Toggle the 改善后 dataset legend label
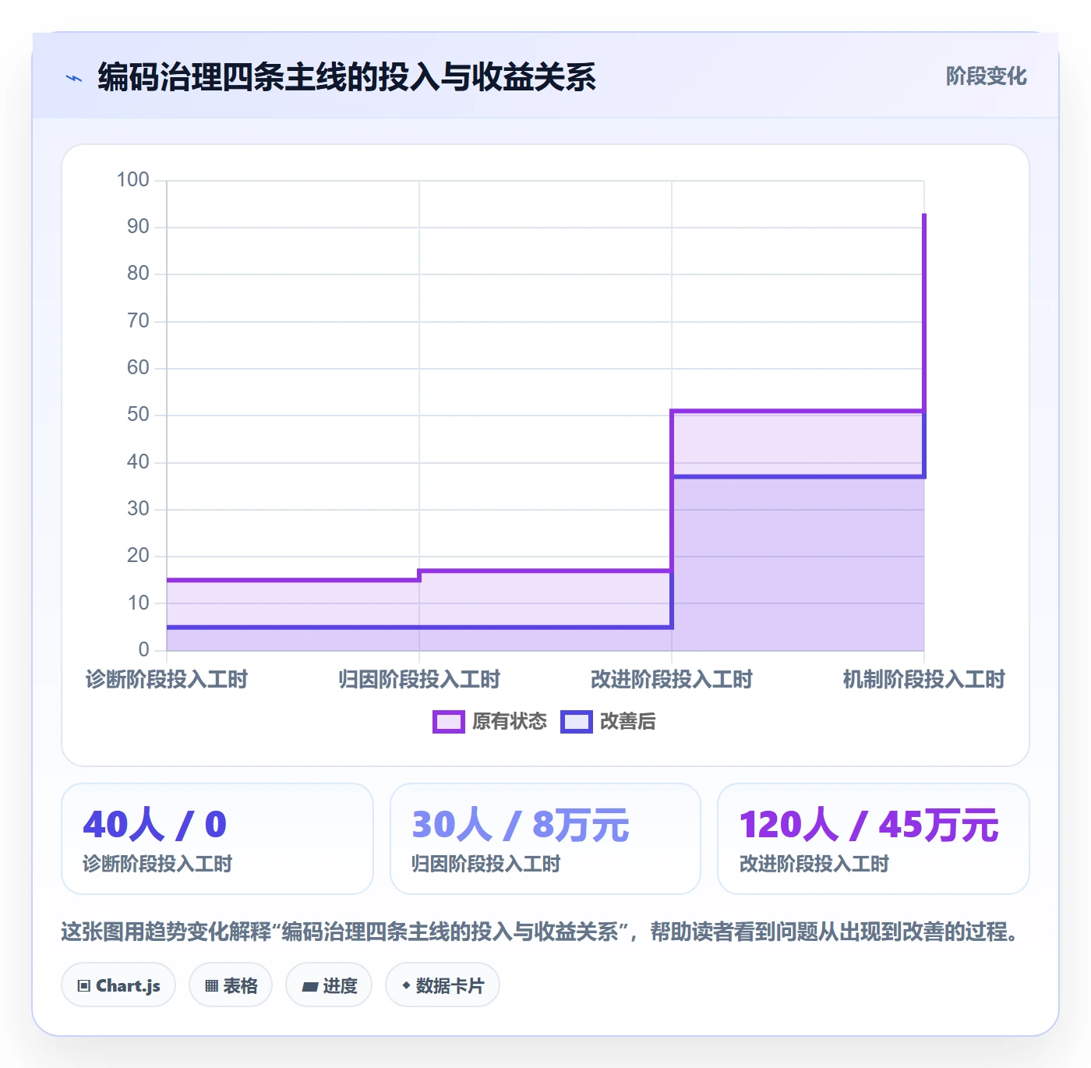1091x1068 pixels. (627, 722)
